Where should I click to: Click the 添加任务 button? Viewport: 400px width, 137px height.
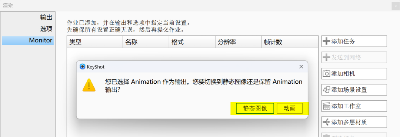[x=354, y=41]
